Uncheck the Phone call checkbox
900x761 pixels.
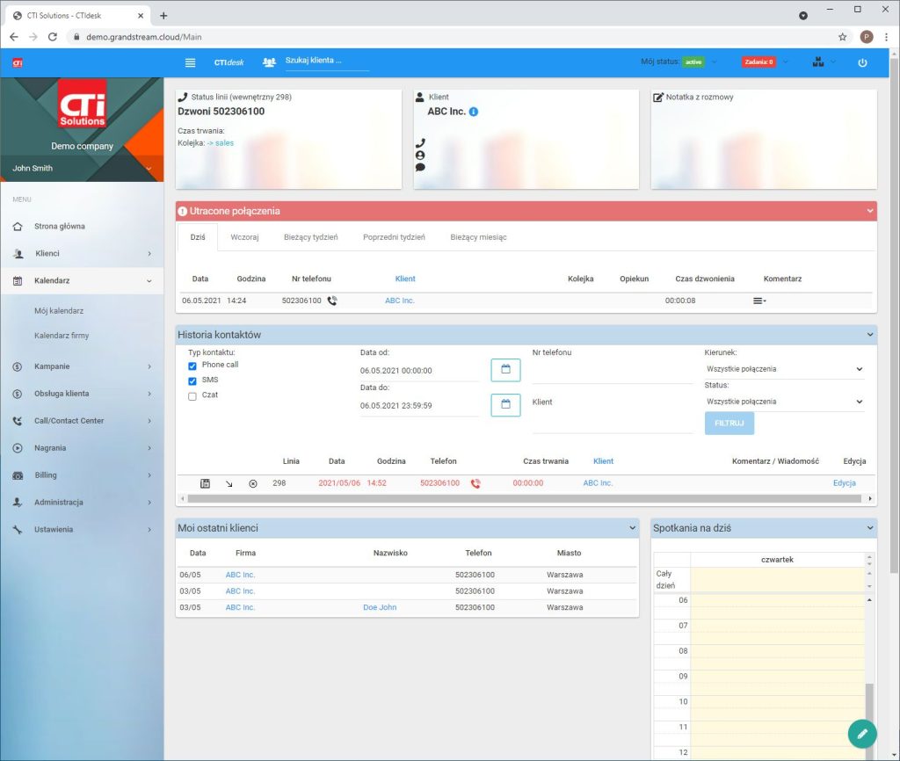click(192, 366)
